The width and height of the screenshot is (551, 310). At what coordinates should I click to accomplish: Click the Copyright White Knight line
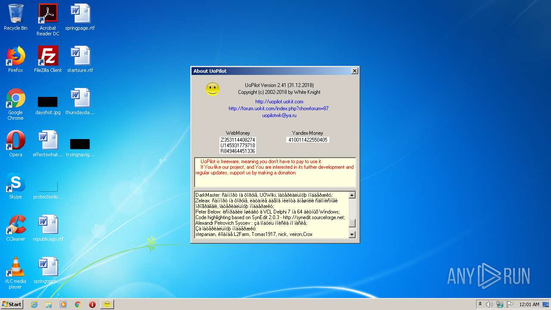tap(279, 92)
